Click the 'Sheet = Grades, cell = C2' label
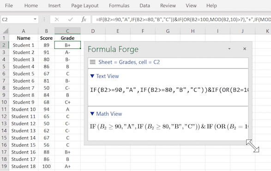Screen dimensions: 271x171 click(129, 62)
